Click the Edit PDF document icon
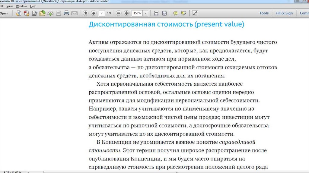Screen dimensions: 309x173 coord(35,13)
